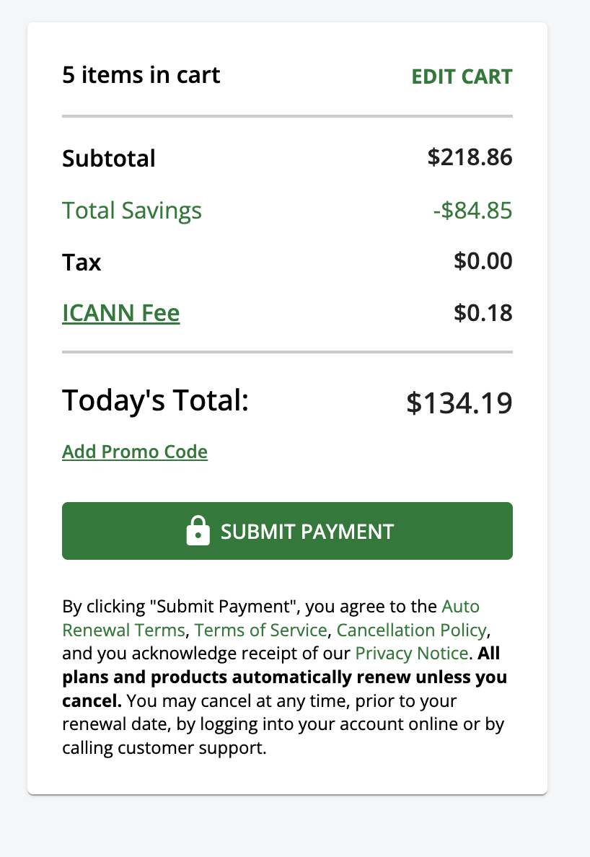
Task: Click the $134.19 total amount
Action: (459, 403)
